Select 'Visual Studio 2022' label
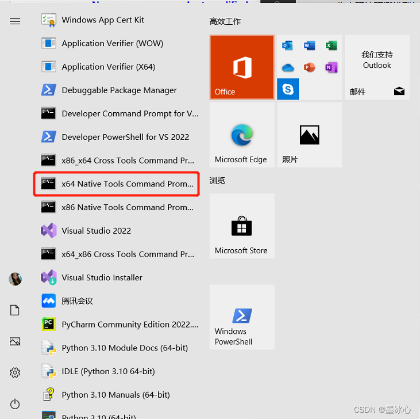The height and width of the screenshot is (419, 420). tap(97, 231)
